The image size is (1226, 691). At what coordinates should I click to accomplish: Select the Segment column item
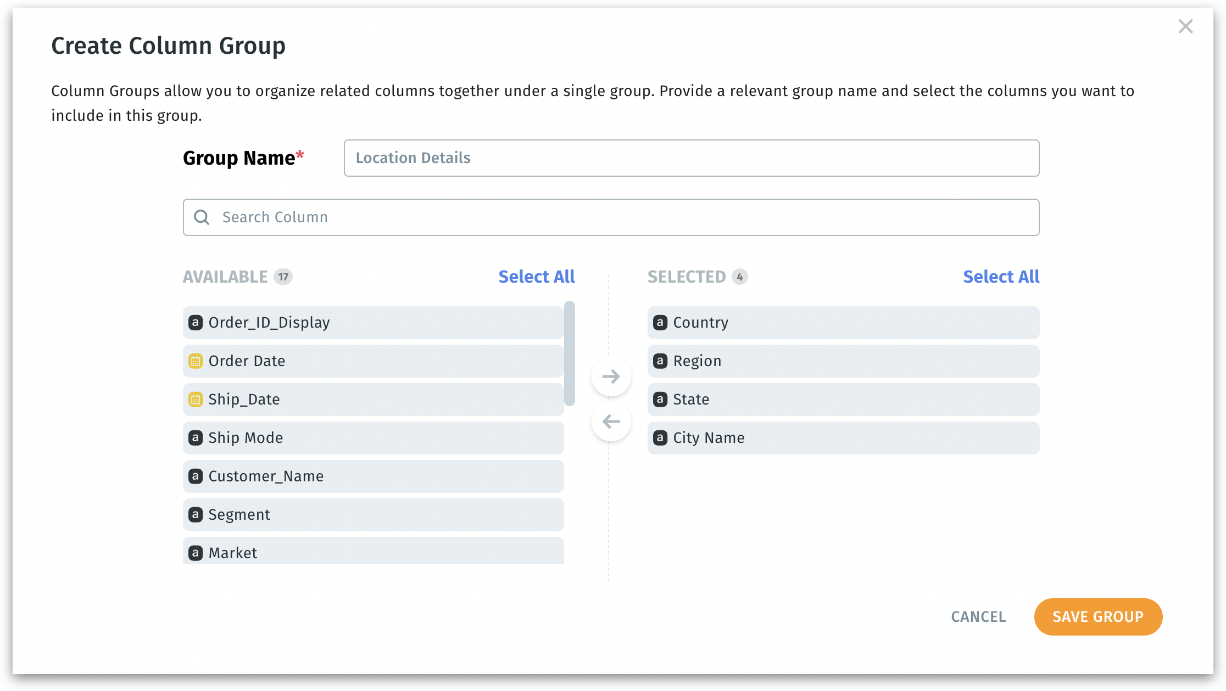click(x=374, y=515)
